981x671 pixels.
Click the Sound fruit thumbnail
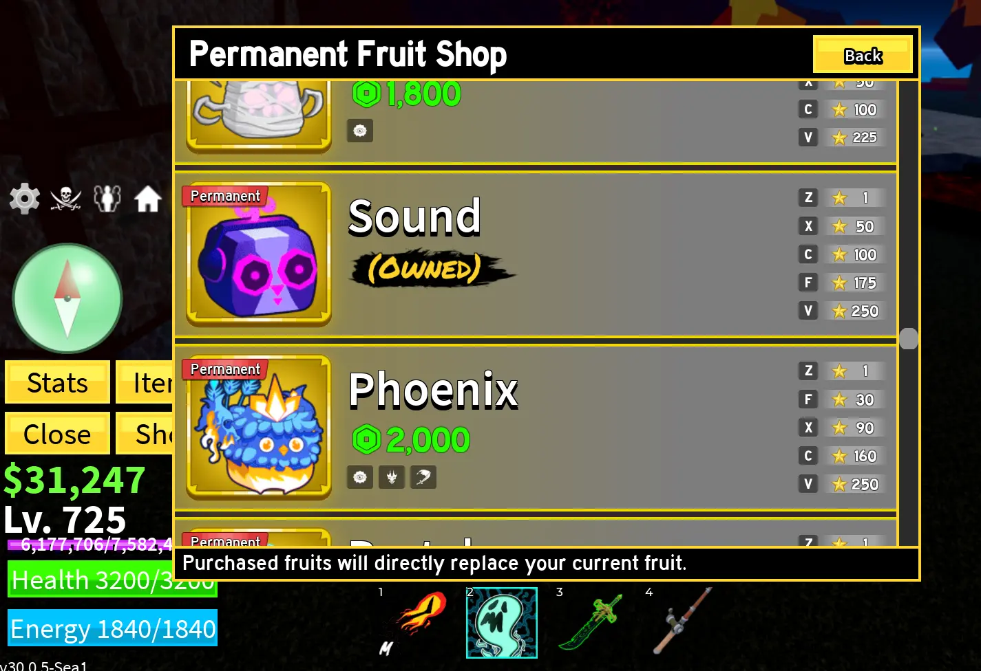tap(259, 254)
